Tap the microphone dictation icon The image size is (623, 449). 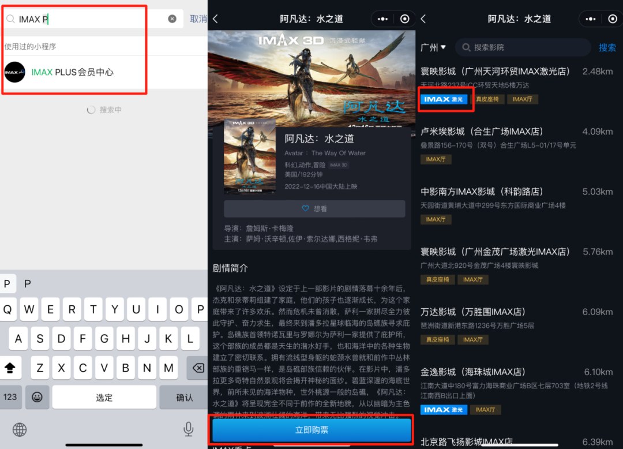(189, 429)
